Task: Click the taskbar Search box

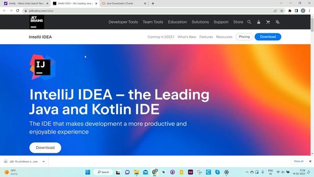Action: pyautogui.click(x=103, y=172)
